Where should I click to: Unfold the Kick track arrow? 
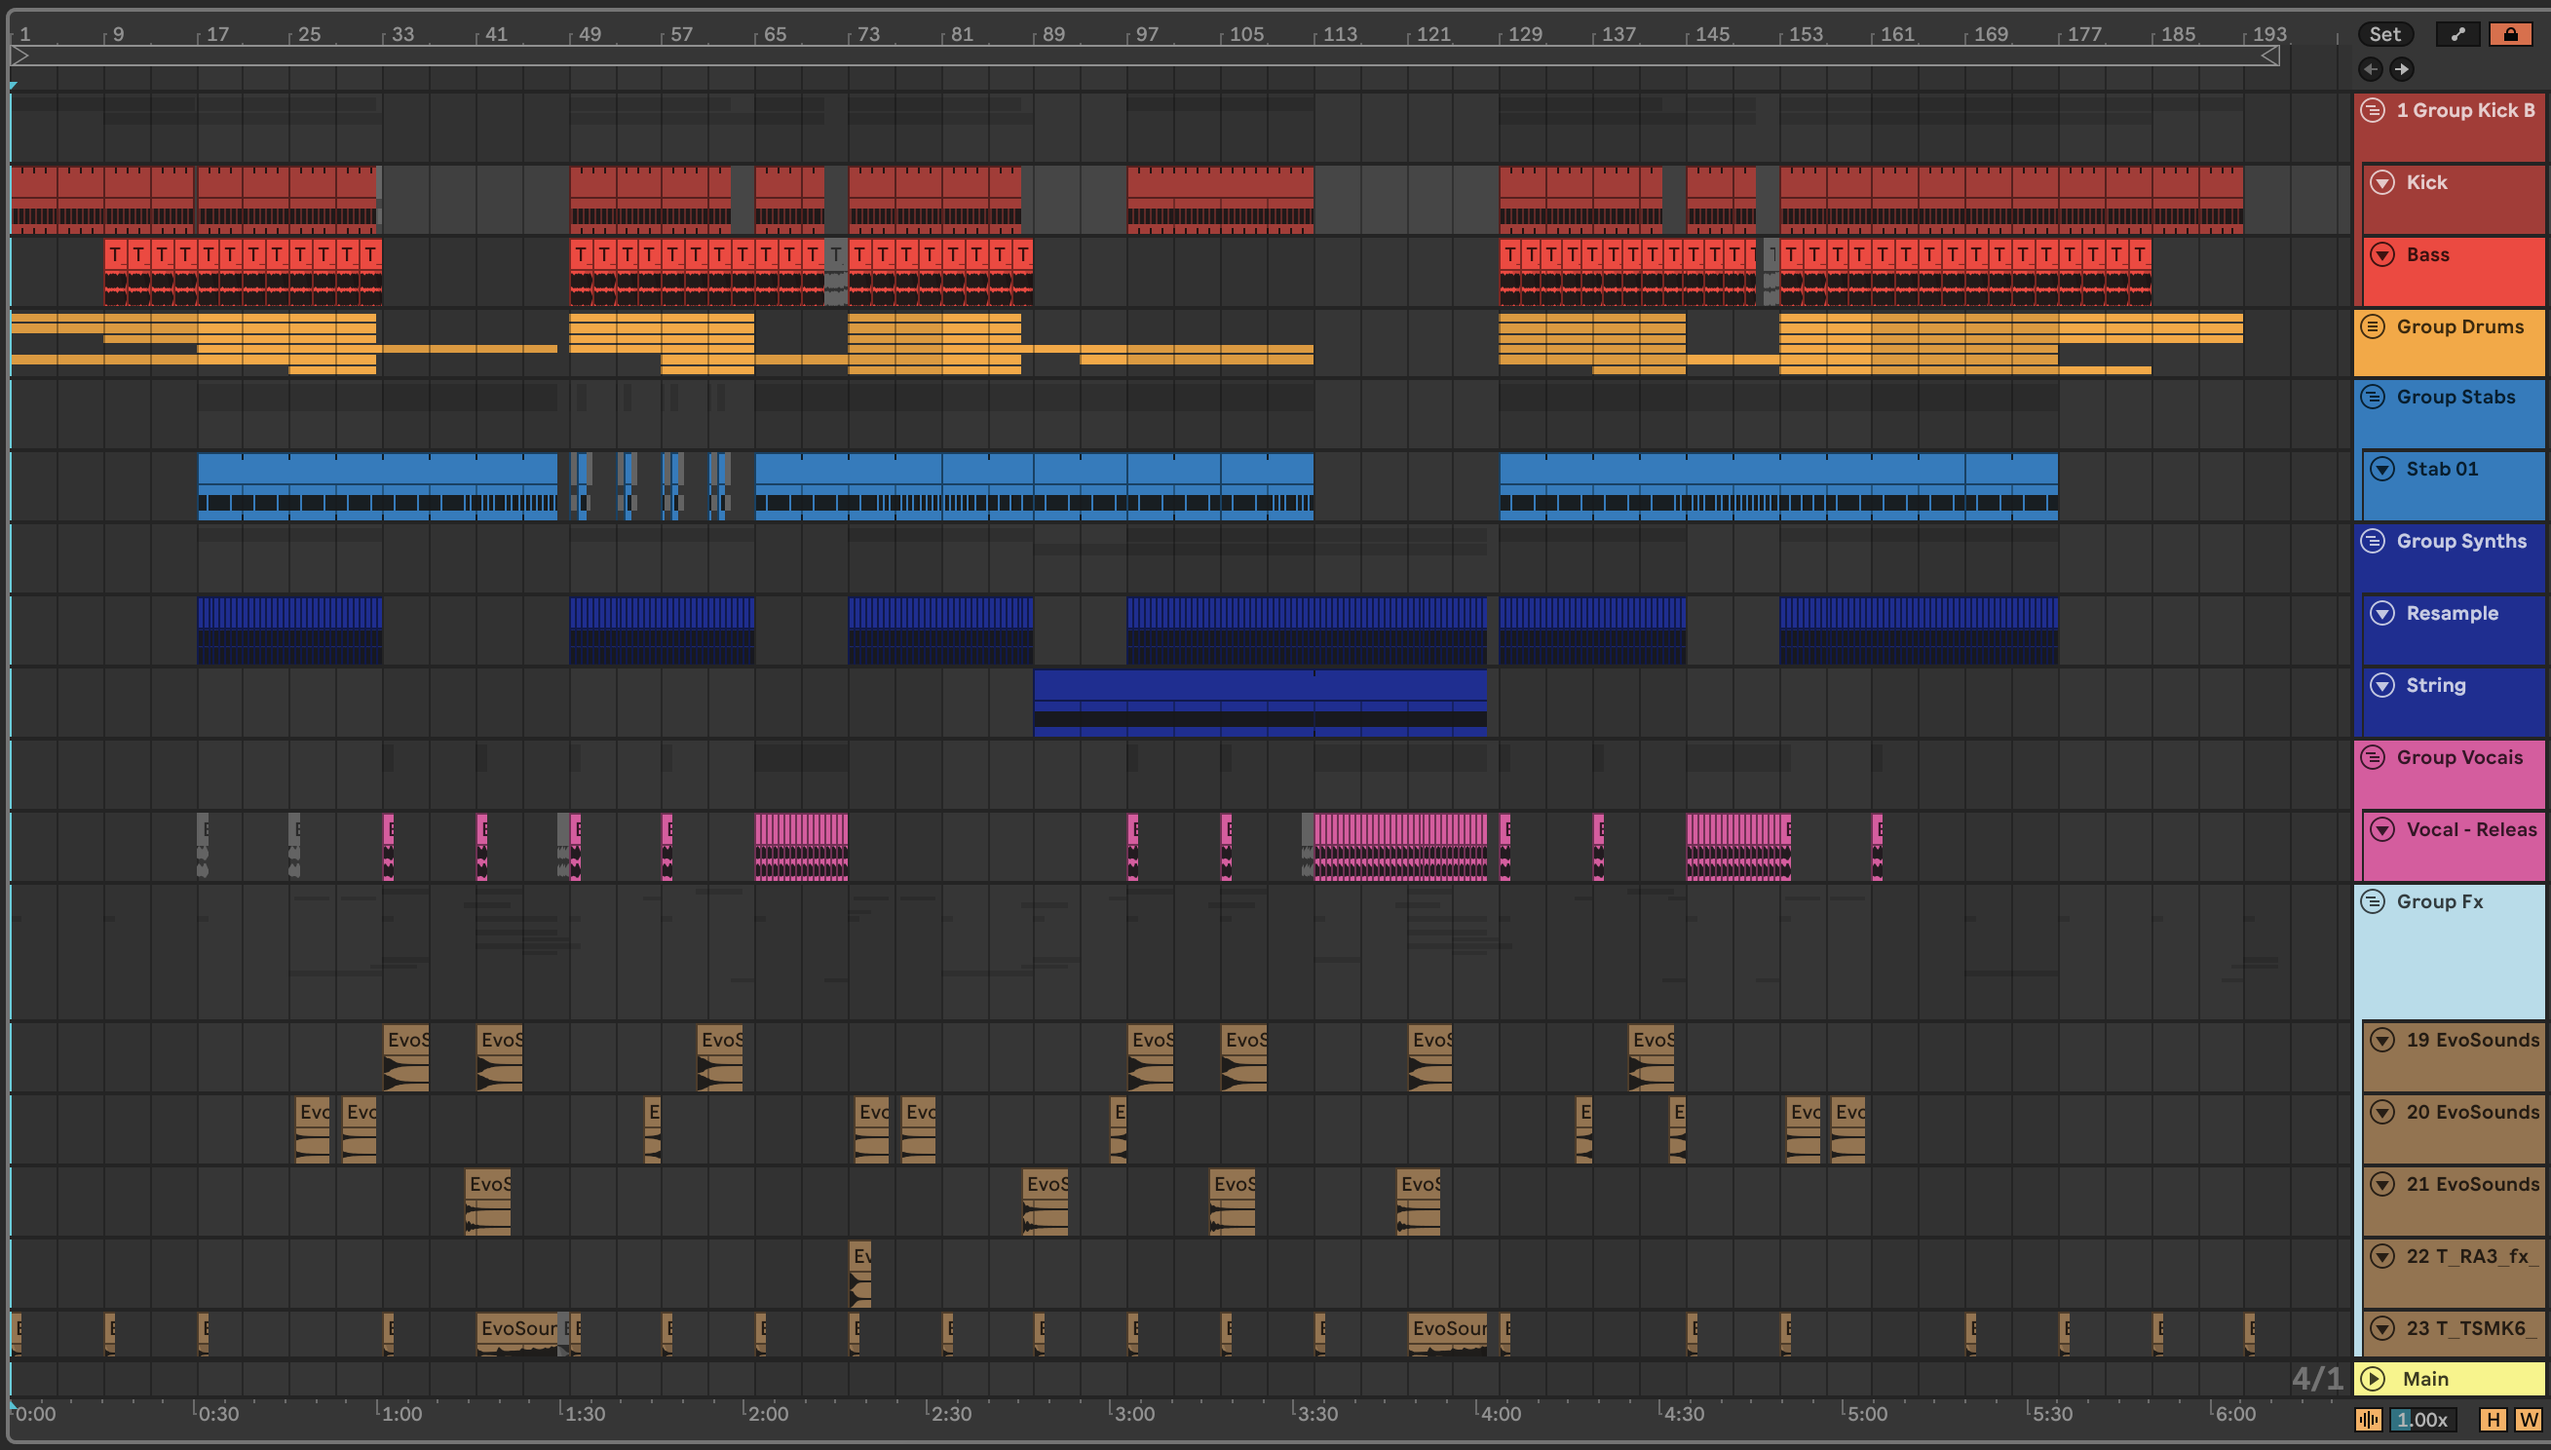click(2381, 182)
